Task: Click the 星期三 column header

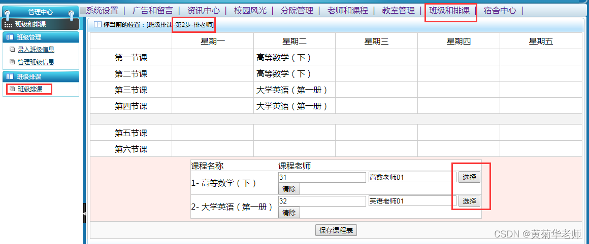Action: coord(376,41)
